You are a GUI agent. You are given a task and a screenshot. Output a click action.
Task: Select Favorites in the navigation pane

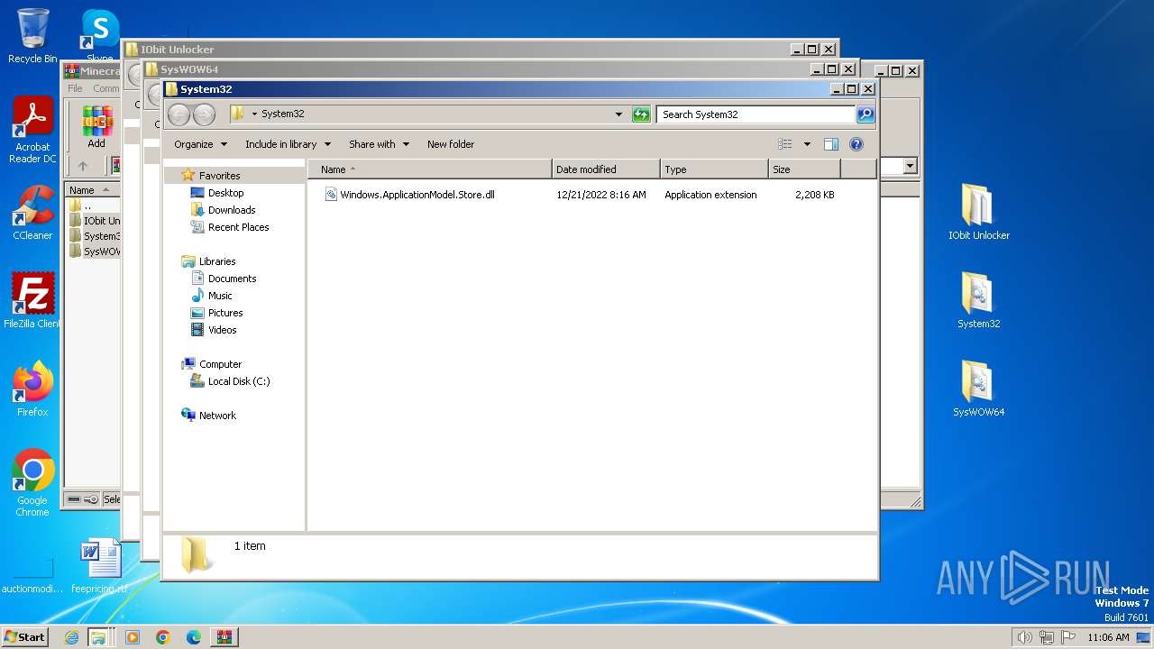coord(219,176)
